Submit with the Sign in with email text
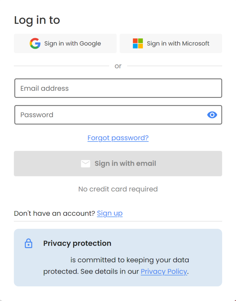The image size is (236, 301). click(125, 164)
